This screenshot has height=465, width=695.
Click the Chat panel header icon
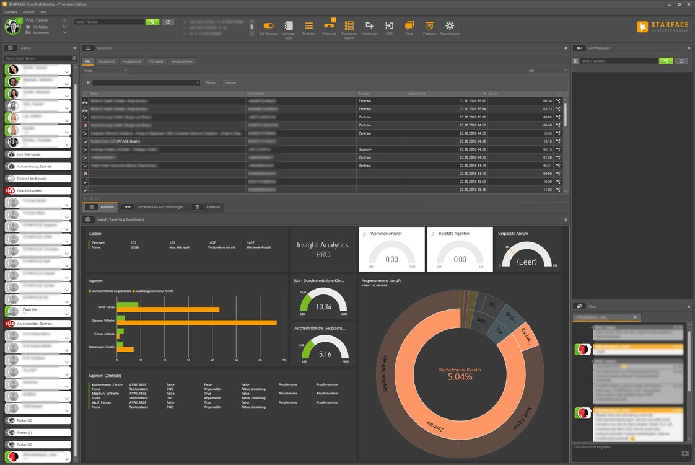579,306
